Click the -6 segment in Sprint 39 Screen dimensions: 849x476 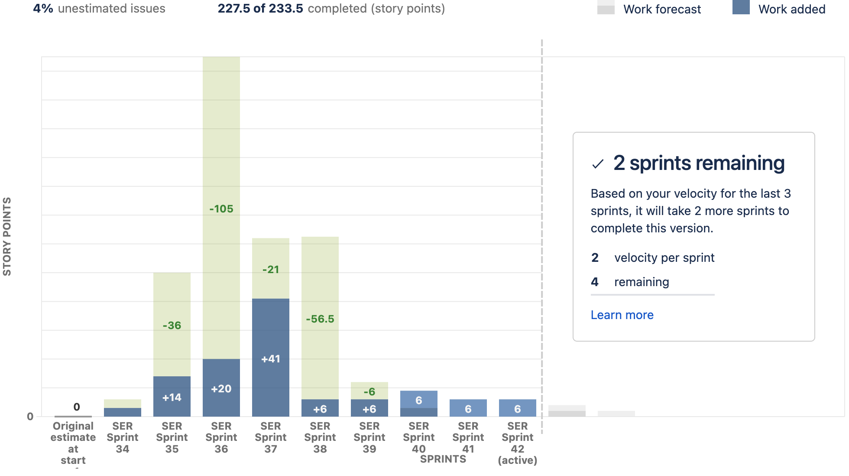[369, 391]
